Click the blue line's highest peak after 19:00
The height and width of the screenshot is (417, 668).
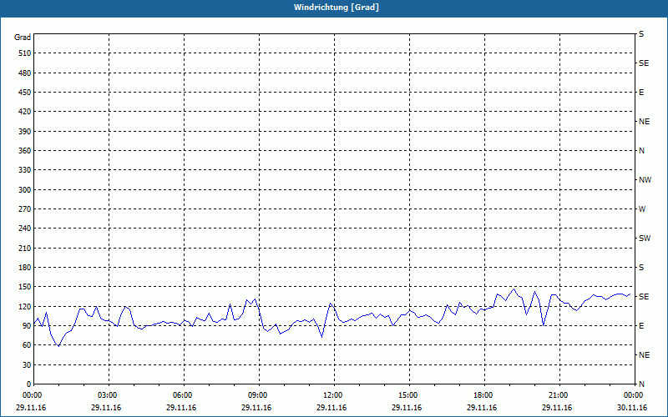point(514,289)
